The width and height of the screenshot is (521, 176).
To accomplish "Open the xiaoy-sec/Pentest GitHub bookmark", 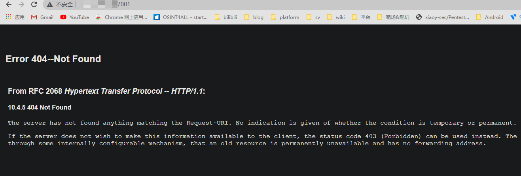I will (x=443, y=17).
